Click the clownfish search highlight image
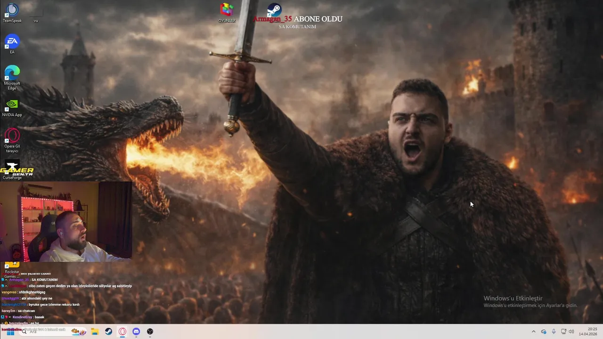 coord(79,331)
